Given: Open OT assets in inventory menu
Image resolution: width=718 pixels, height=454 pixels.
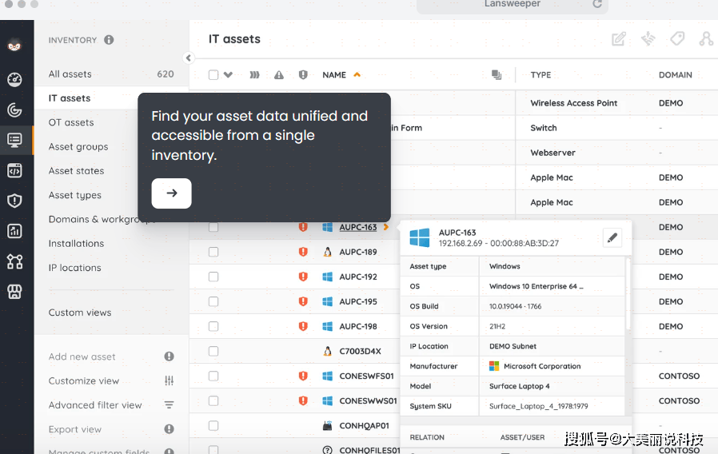Looking at the screenshot, I should pos(71,122).
